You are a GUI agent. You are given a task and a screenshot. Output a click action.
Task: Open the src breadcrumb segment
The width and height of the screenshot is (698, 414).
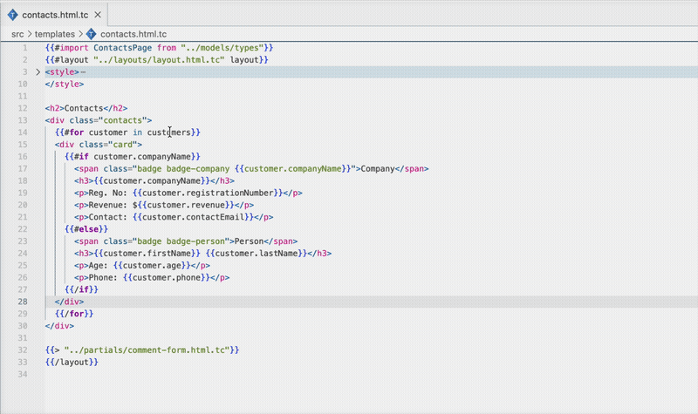(x=17, y=34)
